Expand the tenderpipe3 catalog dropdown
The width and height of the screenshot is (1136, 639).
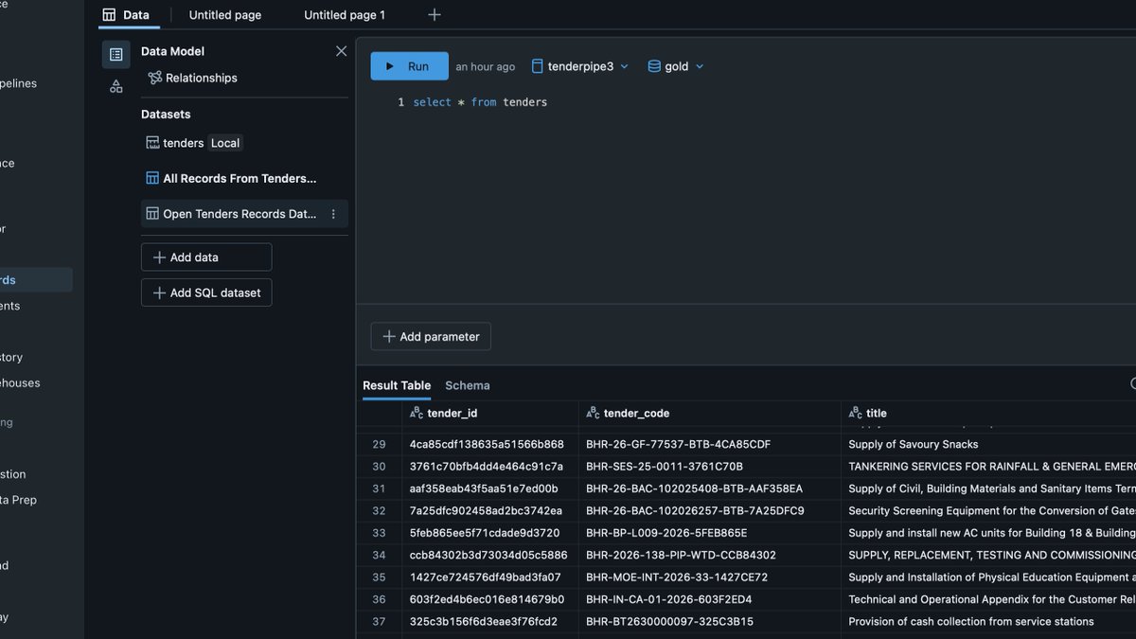click(579, 66)
